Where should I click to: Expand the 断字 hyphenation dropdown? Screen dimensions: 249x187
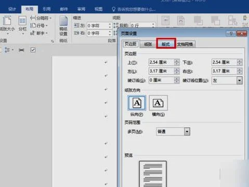(x=39, y=33)
